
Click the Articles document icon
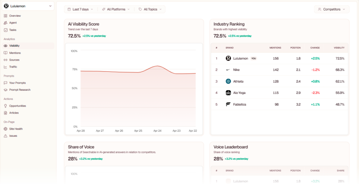pyautogui.click(x=6, y=113)
